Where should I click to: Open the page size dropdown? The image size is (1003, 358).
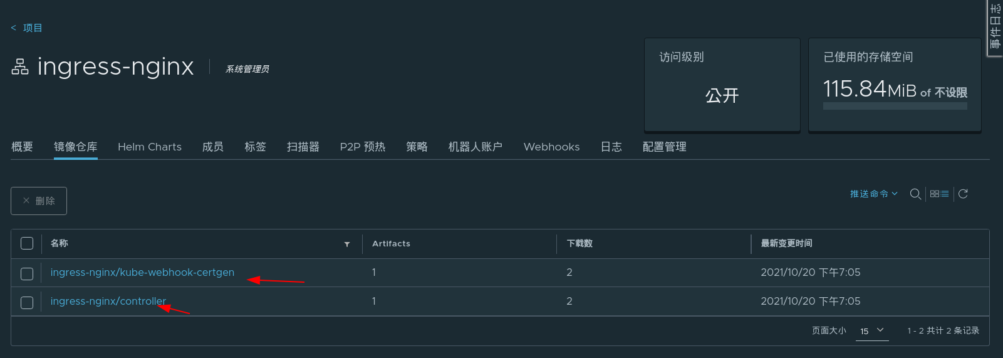(872, 330)
